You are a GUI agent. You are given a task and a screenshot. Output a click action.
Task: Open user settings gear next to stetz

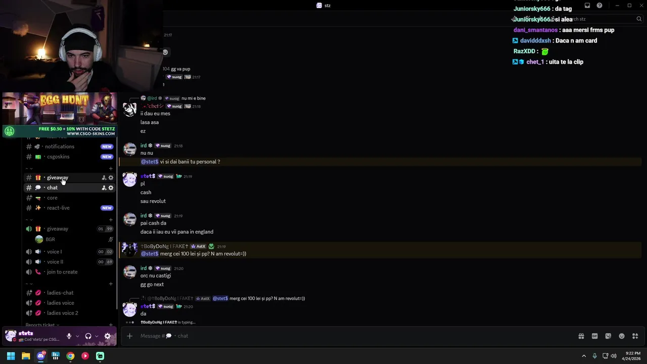[107, 336]
